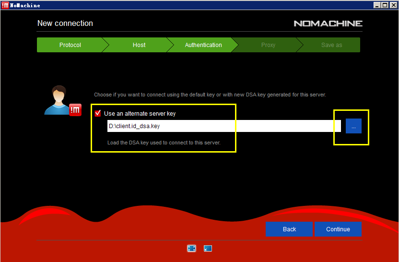Jump to the Proxy step
Screen dimensions: 399x262
coord(268,45)
